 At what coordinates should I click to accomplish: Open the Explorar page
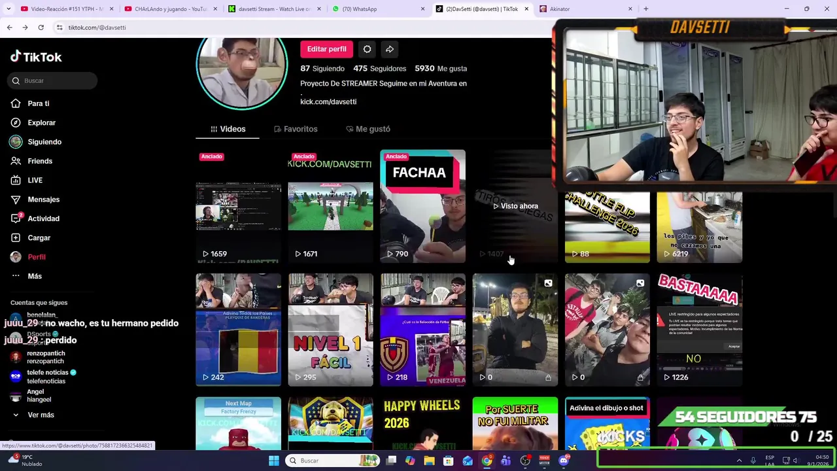click(x=41, y=122)
